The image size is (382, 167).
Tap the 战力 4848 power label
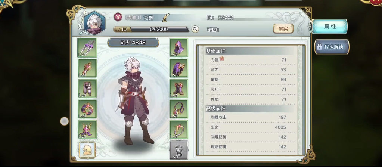[x=133, y=43]
